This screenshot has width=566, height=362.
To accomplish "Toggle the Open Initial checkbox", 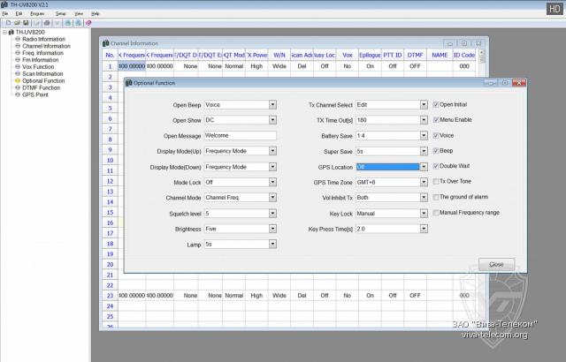I will [x=436, y=104].
